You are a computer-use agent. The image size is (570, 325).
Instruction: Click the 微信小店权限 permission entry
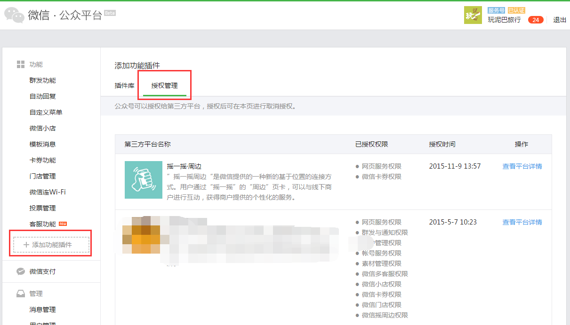pos(381,284)
